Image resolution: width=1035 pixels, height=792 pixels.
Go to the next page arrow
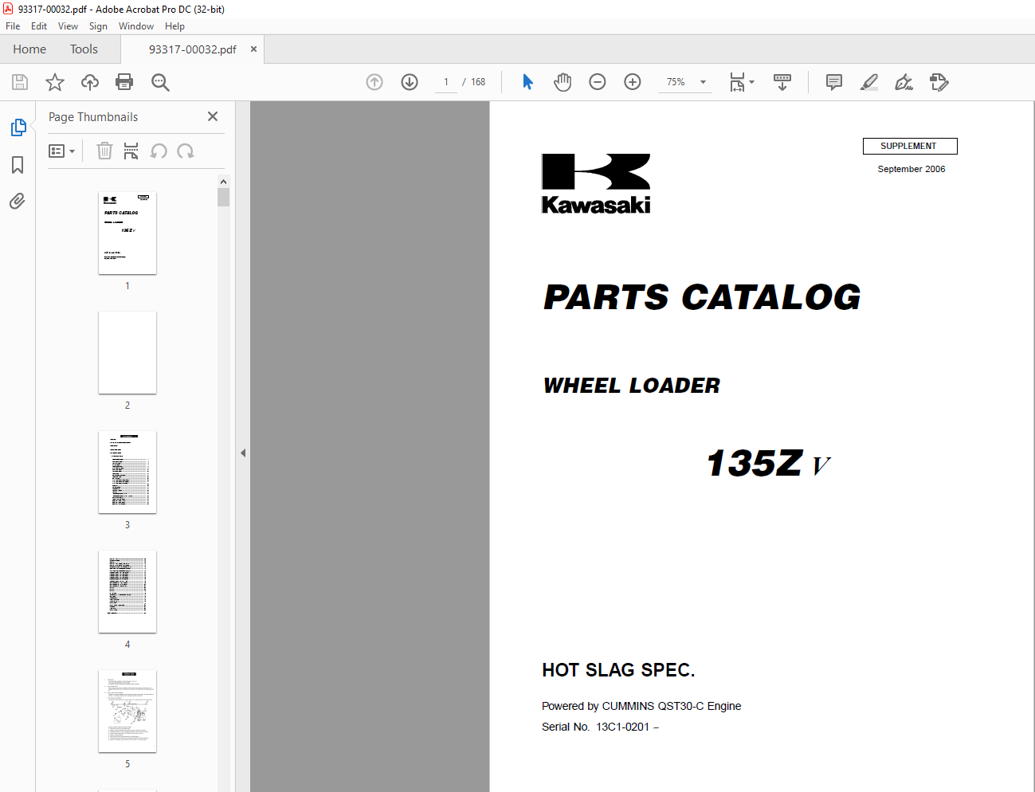click(x=410, y=82)
